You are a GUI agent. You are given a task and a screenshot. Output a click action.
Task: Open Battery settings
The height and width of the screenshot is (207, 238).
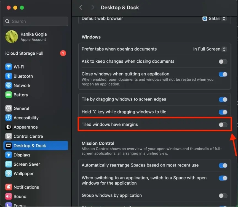[21, 95]
